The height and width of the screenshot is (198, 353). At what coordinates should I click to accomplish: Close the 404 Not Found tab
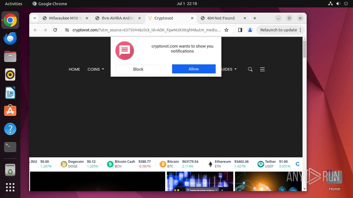(x=245, y=18)
